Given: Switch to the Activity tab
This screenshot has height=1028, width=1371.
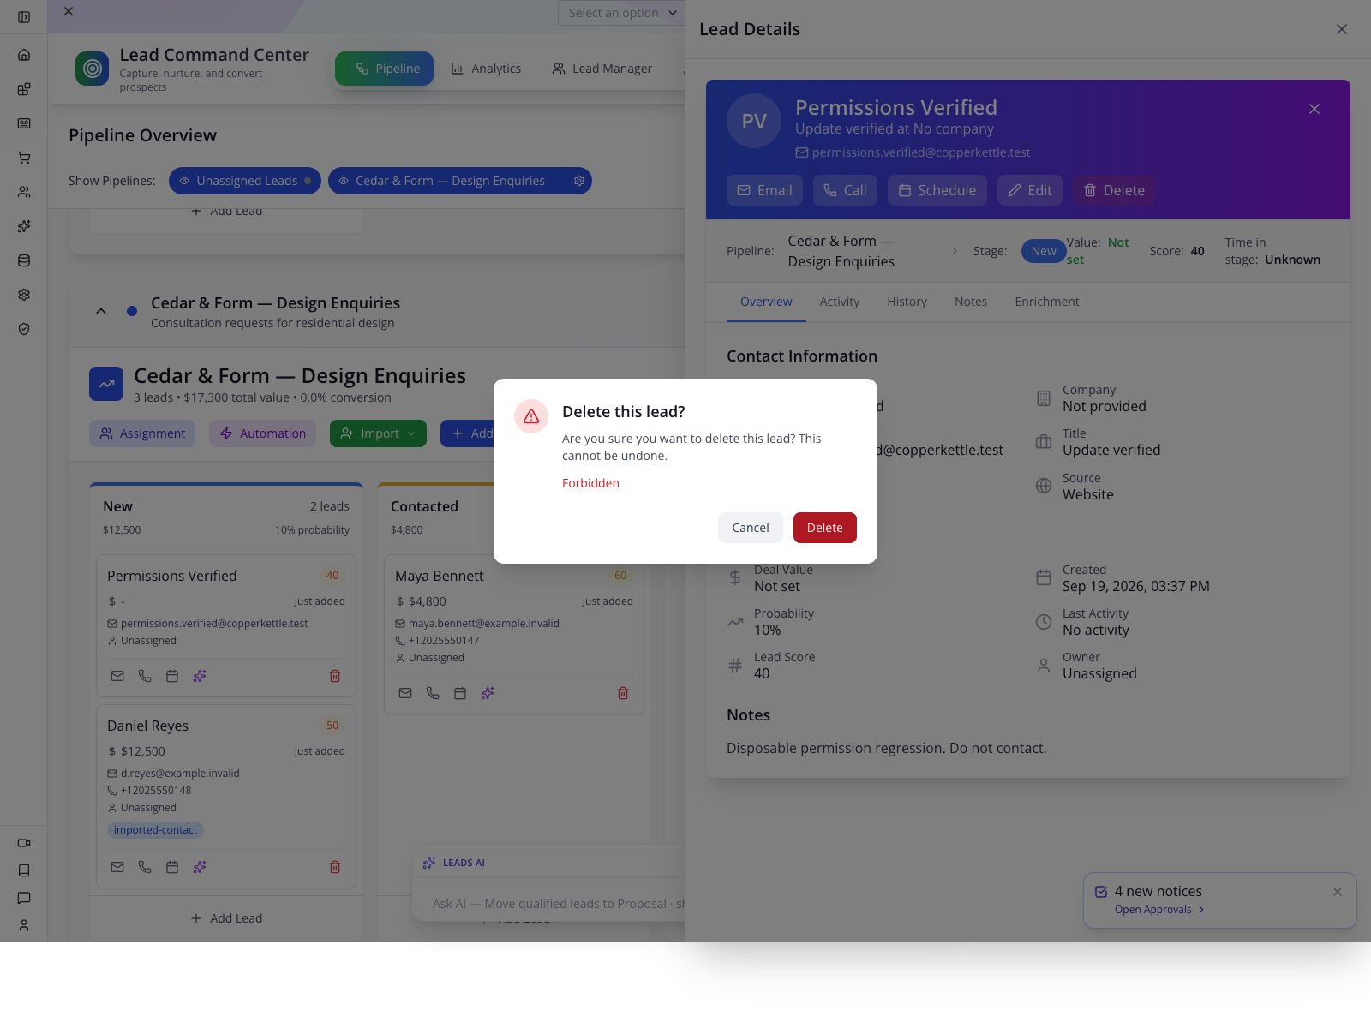Looking at the screenshot, I should (839, 302).
